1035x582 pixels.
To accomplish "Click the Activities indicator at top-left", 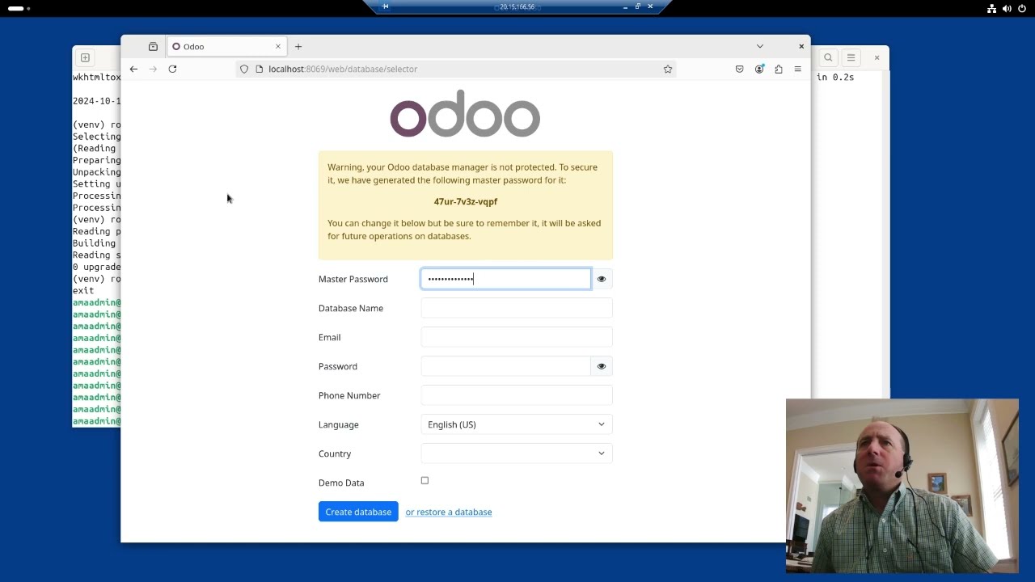I will (x=19, y=8).
